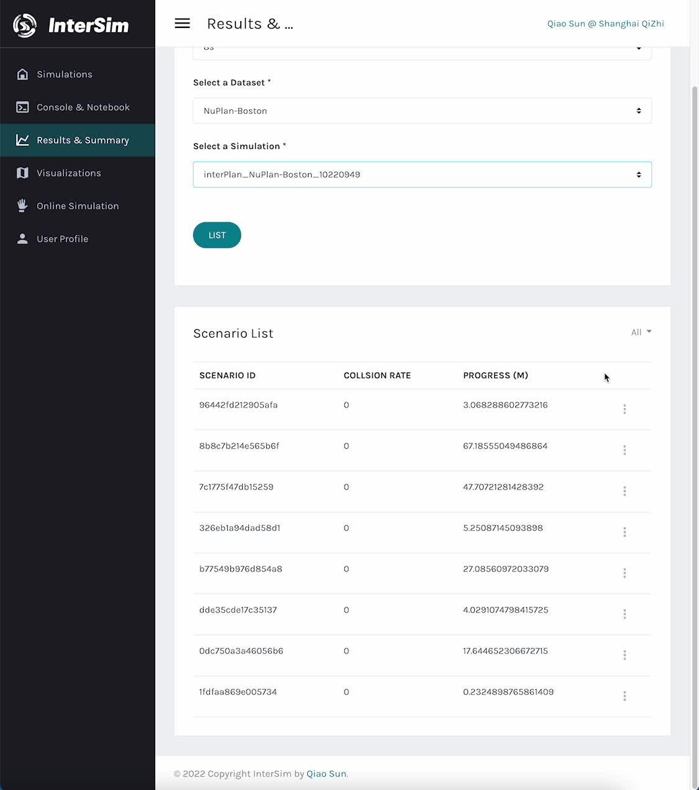Click the User Profile person icon
Image resolution: width=699 pixels, height=790 pixels.
(x=22, y=239)
